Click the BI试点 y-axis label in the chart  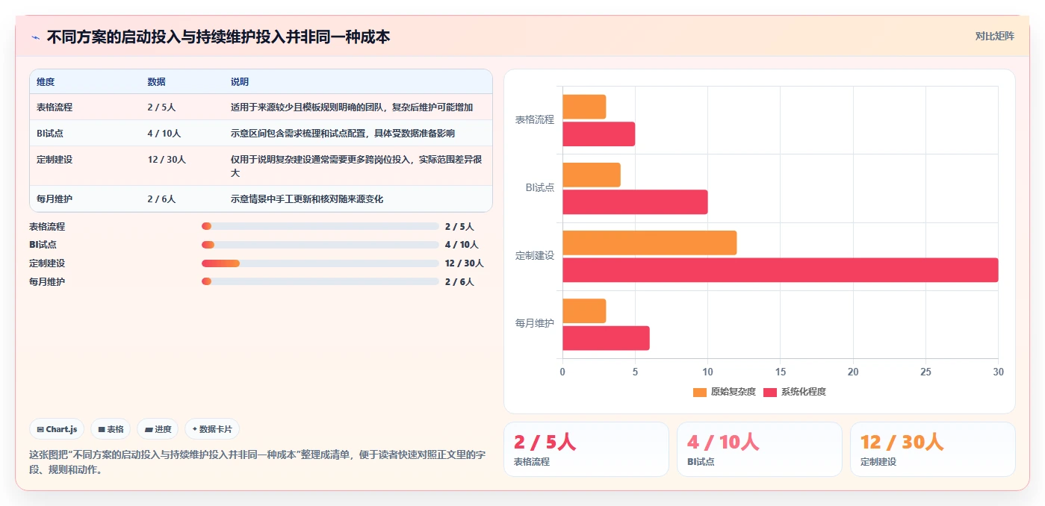pos(540,187)
